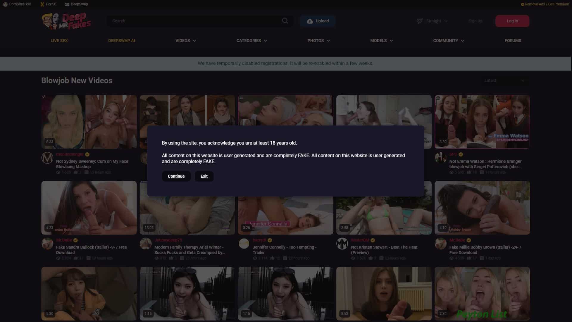This screenshot has width=572, height=322.
Task: Click the PornX link in top bar
Action: pyautogui.click(x=48, y=4)
